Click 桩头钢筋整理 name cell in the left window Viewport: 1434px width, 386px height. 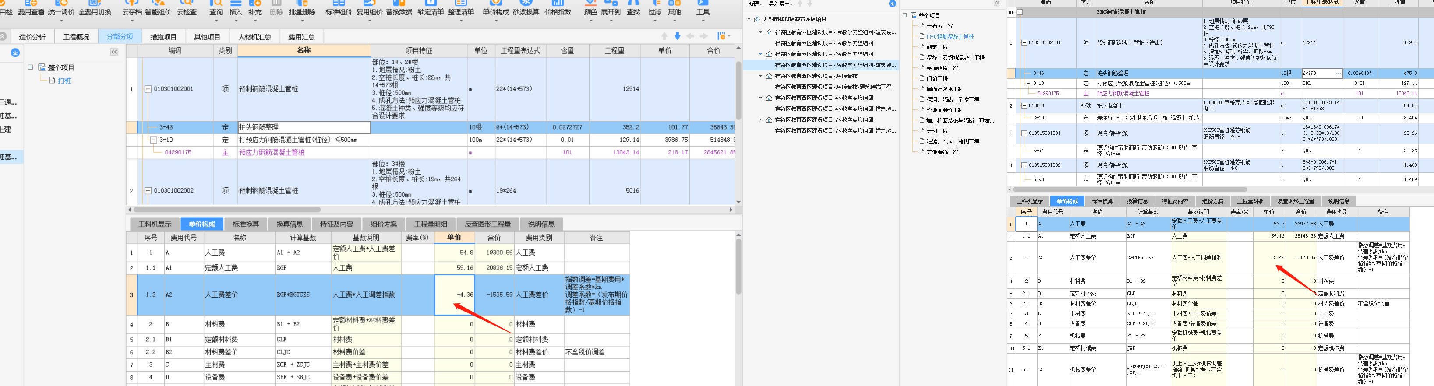click(x=304, y=127)
